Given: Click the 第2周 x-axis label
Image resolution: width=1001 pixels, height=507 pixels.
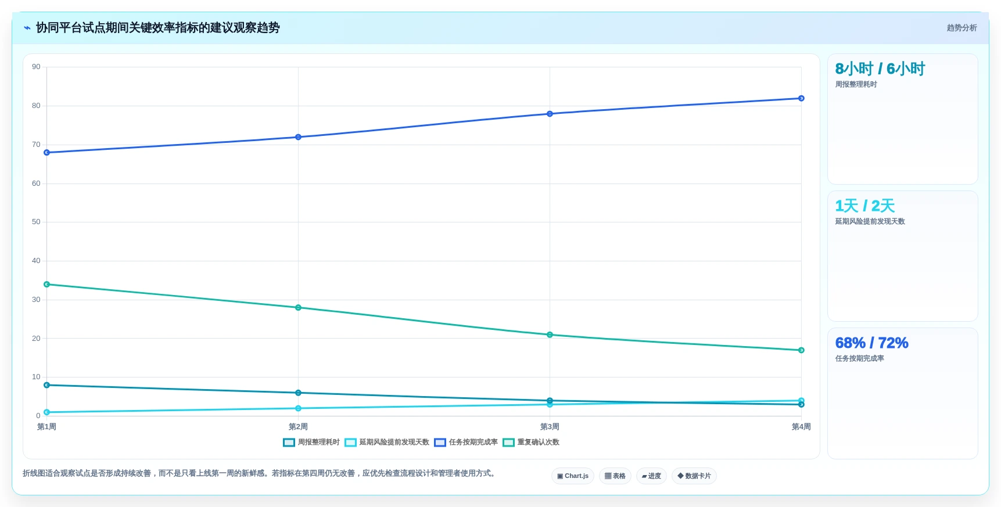Looking at the screenshot, I should [298, 427].
